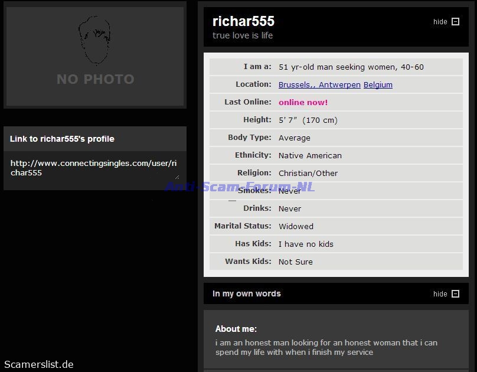Viewport: 477px width, 372px height.
Task: Click minus icon beside In my own words
Action: (455, 294)
